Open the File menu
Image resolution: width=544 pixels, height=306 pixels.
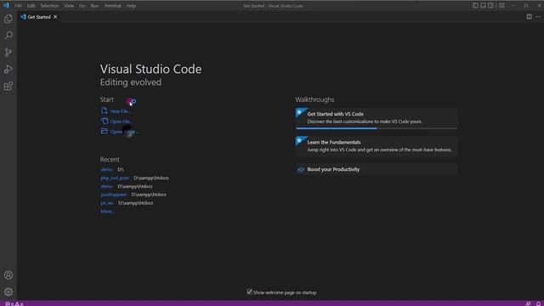[x=19, y=6]
